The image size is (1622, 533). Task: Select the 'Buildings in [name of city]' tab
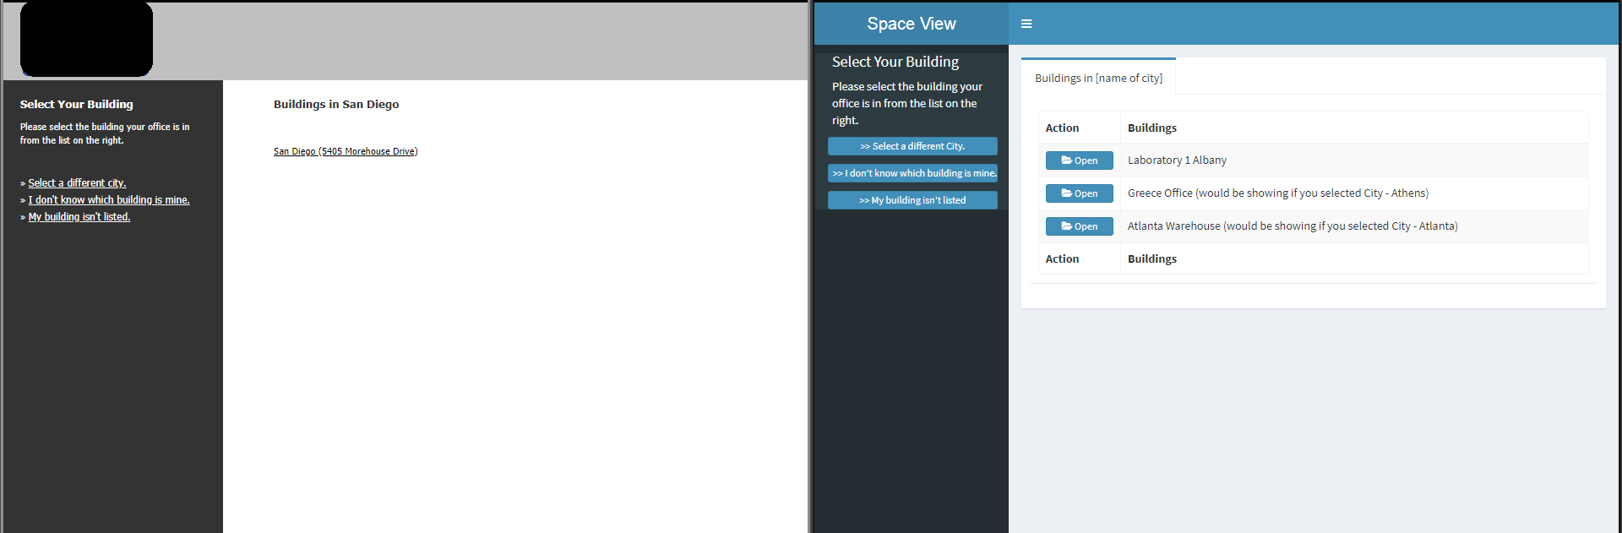pos(1098,78)
